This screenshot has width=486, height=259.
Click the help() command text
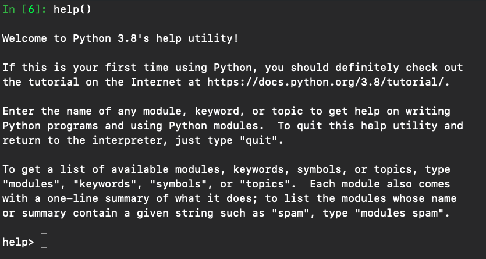point(76,10)
